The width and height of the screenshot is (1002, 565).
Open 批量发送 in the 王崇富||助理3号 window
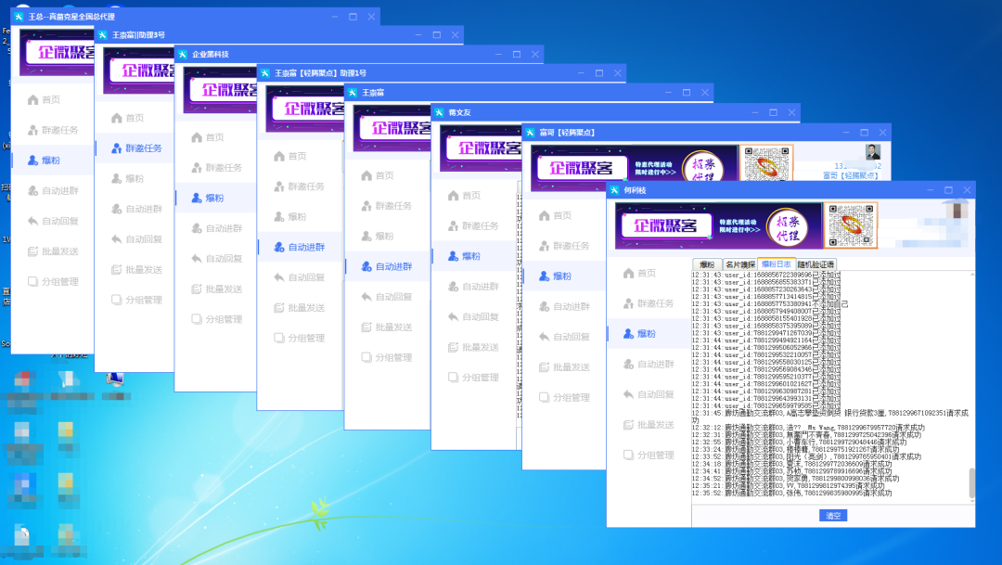(136, 270)
